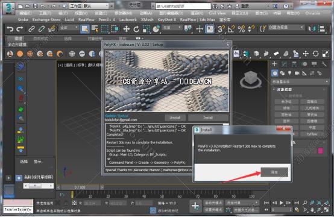Click the Bind to Space Warp icon
The image size is (334, 217).
point(52,29)
